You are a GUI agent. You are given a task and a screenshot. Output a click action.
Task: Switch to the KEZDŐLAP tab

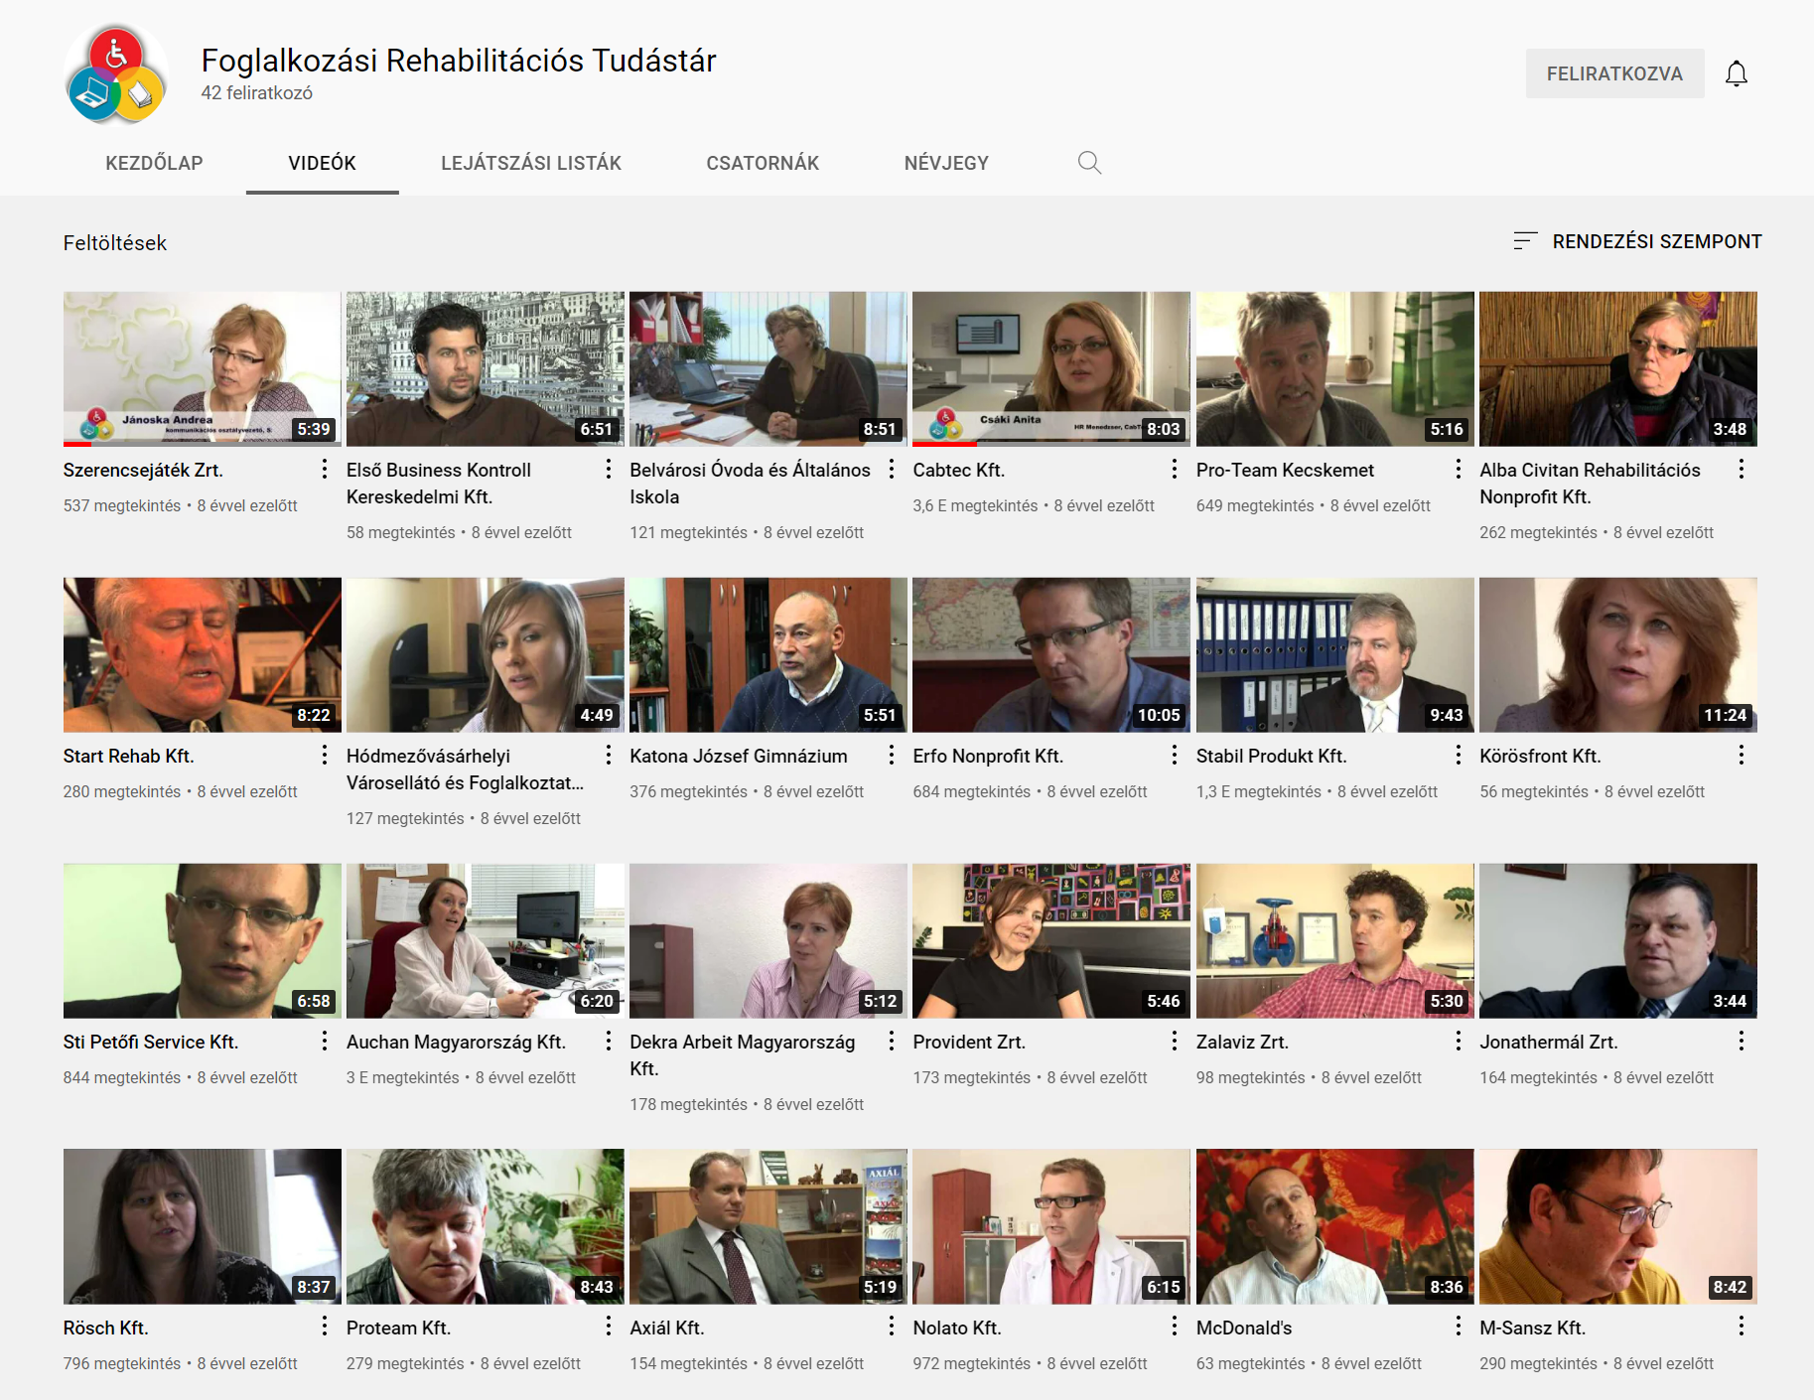[154, 163]
